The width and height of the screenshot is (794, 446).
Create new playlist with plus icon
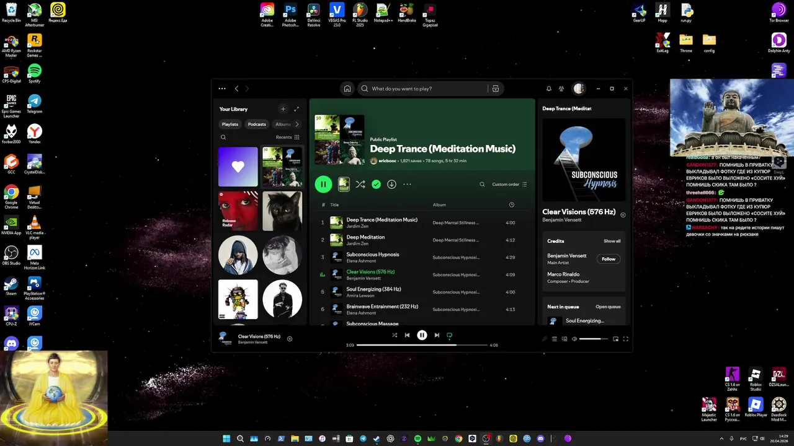(283, 109)
